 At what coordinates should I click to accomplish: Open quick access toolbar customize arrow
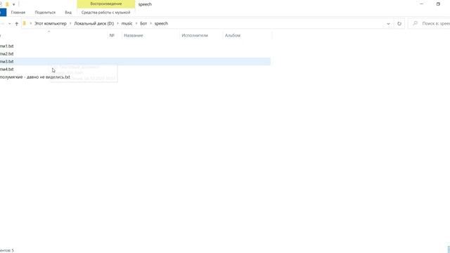[14, 4]
